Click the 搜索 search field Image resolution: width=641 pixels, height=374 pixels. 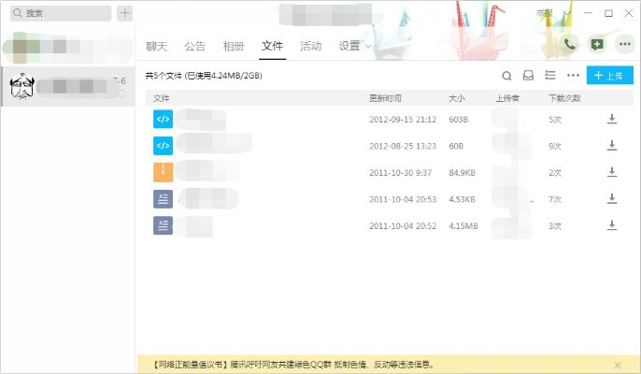click(61, 13)
